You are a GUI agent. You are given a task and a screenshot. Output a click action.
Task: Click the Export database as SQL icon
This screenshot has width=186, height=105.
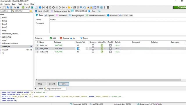click(x=32, y=7)
